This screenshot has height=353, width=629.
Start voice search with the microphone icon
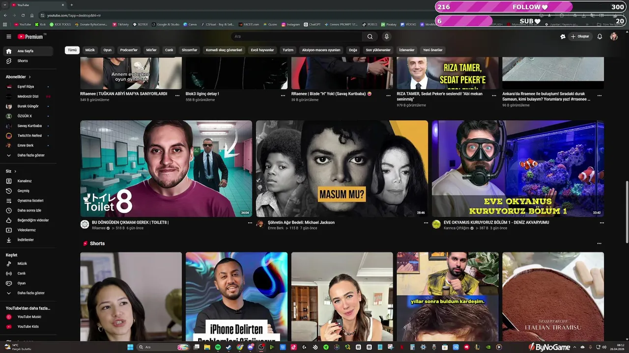[387, 36]
